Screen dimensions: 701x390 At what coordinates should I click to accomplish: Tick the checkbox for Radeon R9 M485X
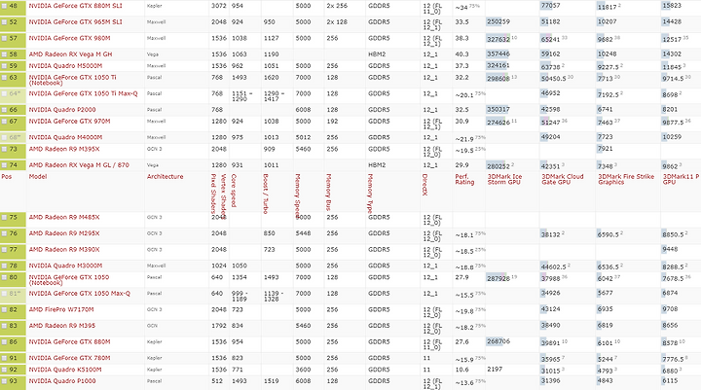pyautogui.click(x=5, y=218)
